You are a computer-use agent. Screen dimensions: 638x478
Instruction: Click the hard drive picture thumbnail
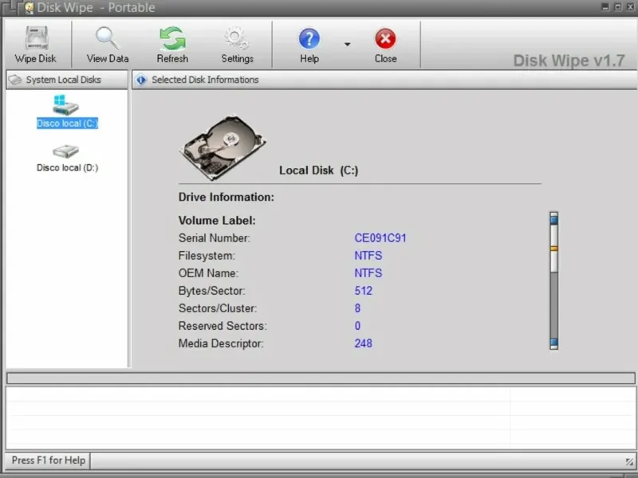pyautogui.click(x=223, y=147)
